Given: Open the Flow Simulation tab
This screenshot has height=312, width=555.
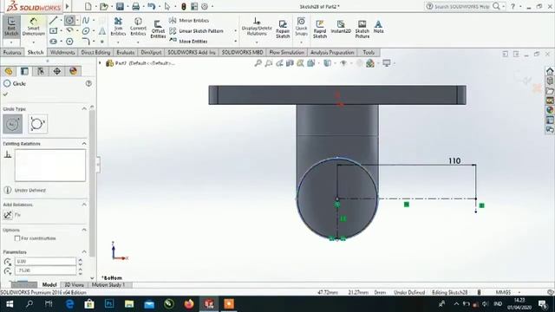Looking at the screenshot, I should (287, 52).
